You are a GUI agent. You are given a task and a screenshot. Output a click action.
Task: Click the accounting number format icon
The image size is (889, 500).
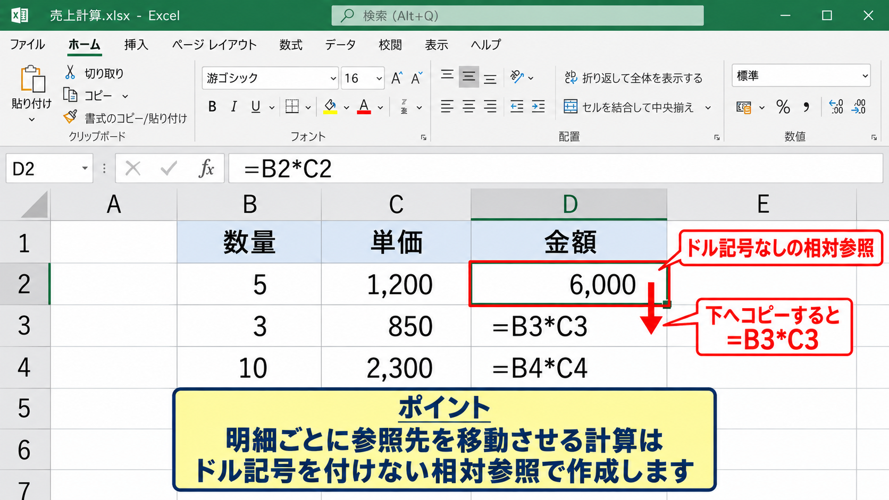tap(743, 107)
